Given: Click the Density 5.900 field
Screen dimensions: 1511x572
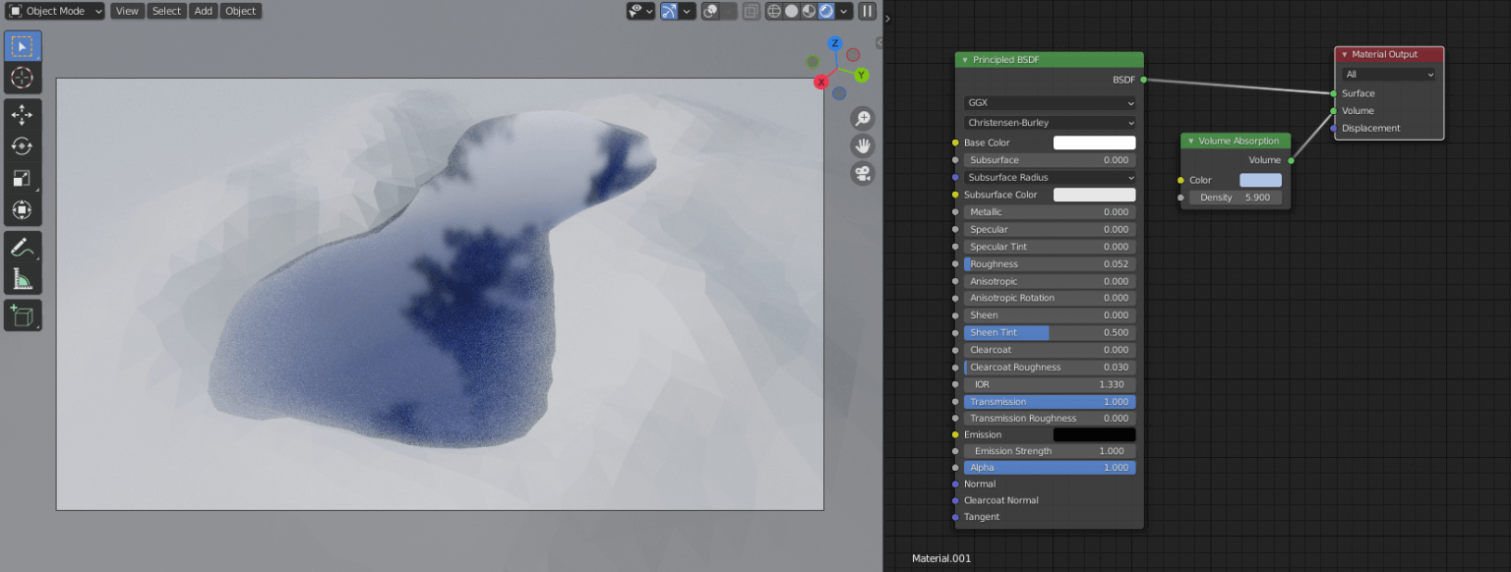Looking at the screenshot, I should tap(1236, 198).
